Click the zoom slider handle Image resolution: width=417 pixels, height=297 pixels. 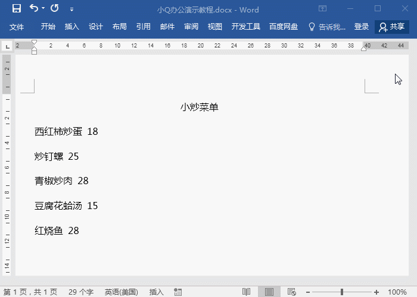click(x=342, y=292)
